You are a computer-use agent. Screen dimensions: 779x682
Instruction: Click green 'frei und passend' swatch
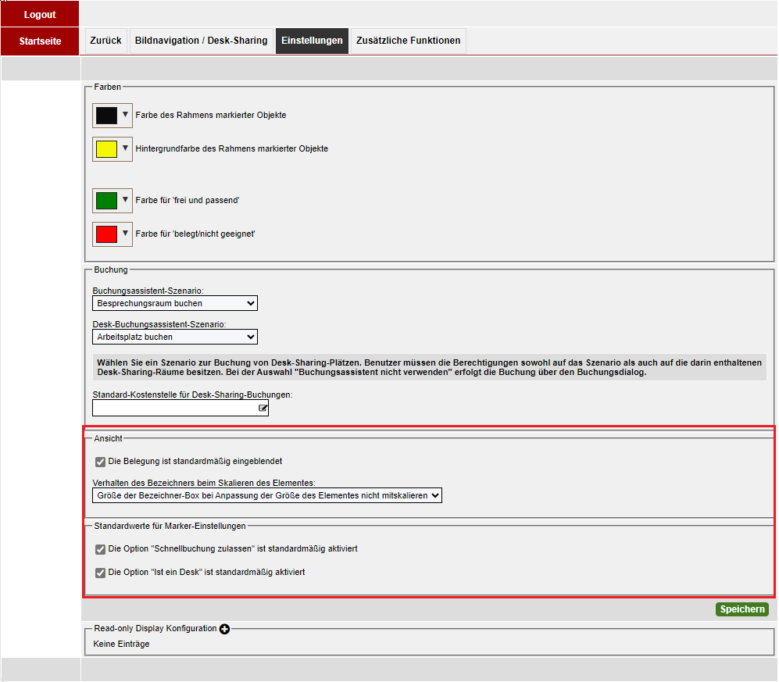tap(106, 201)
